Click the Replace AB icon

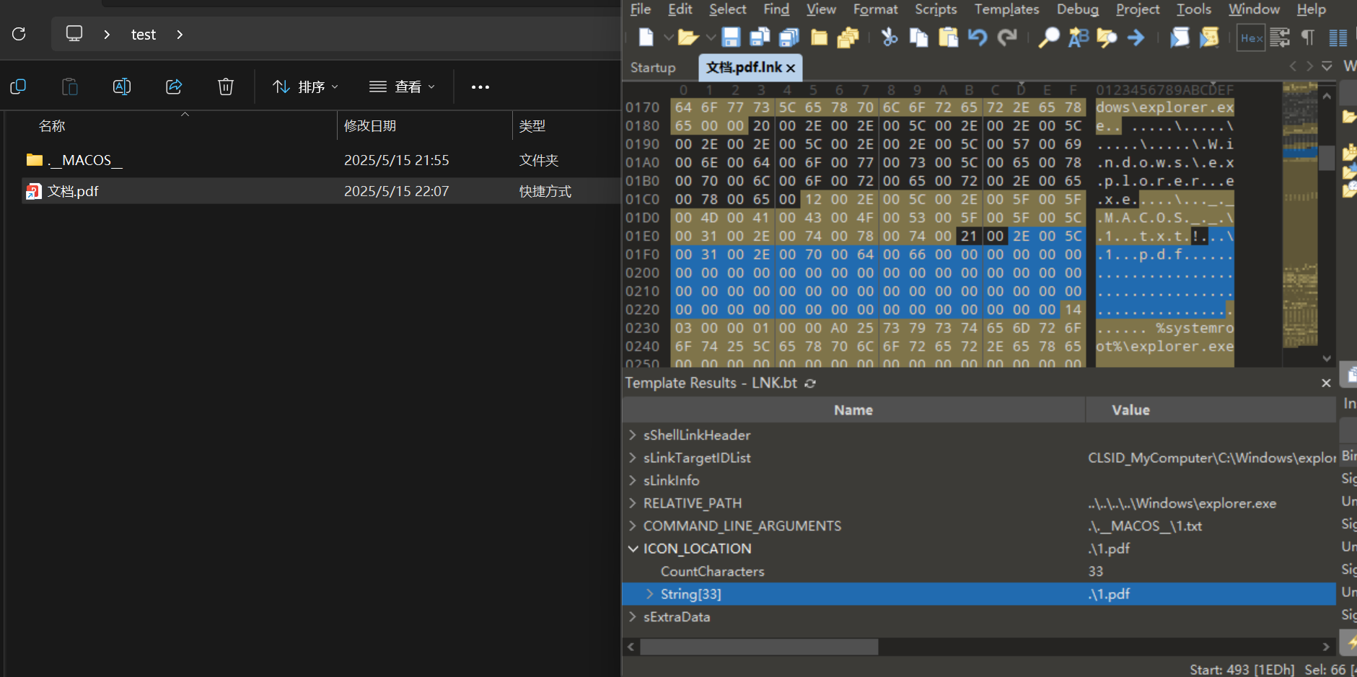[1078, 37]
